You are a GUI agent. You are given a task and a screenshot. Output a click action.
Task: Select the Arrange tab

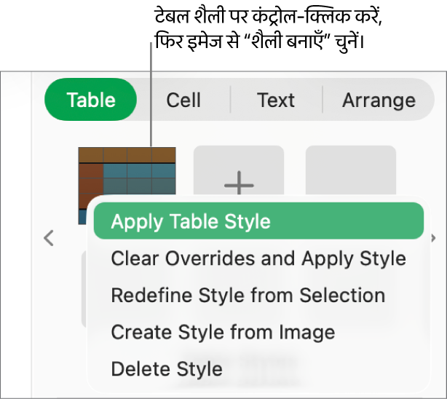click(x=379, y=100)
